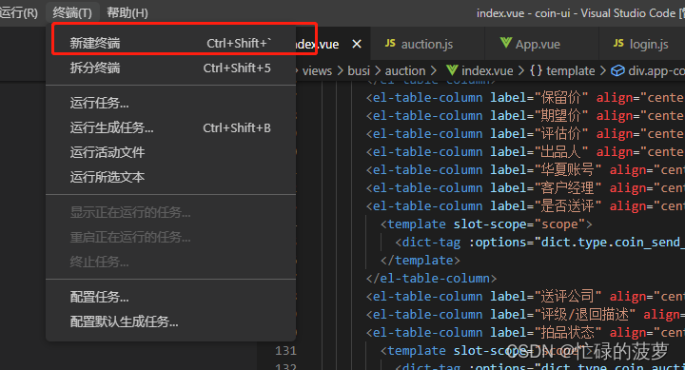Click code line with label "保留价"
The width and height of the screenshot is (685, 370).
pyautogui.click(x=525, y=98)
